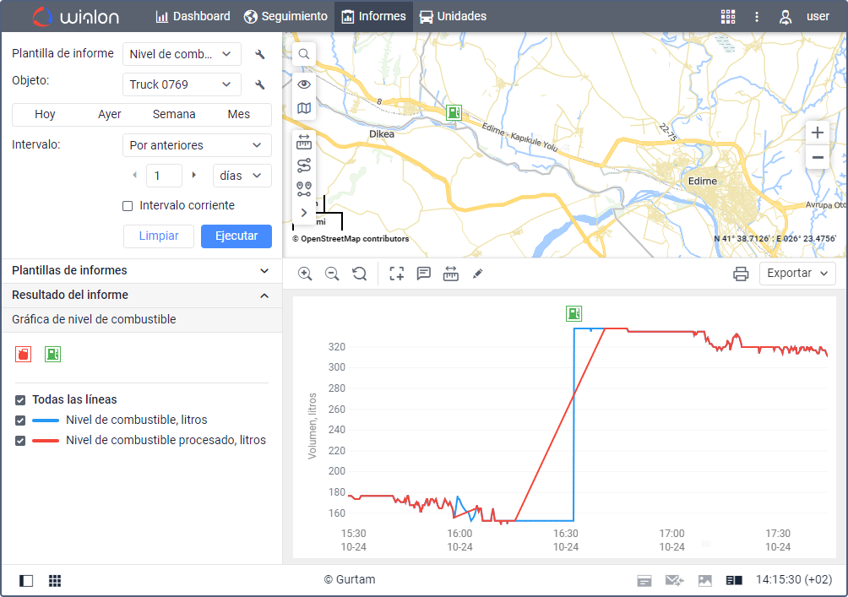848x597 pixels.
Task: Open the Exportar dropdown
Action: pos(797,274)
